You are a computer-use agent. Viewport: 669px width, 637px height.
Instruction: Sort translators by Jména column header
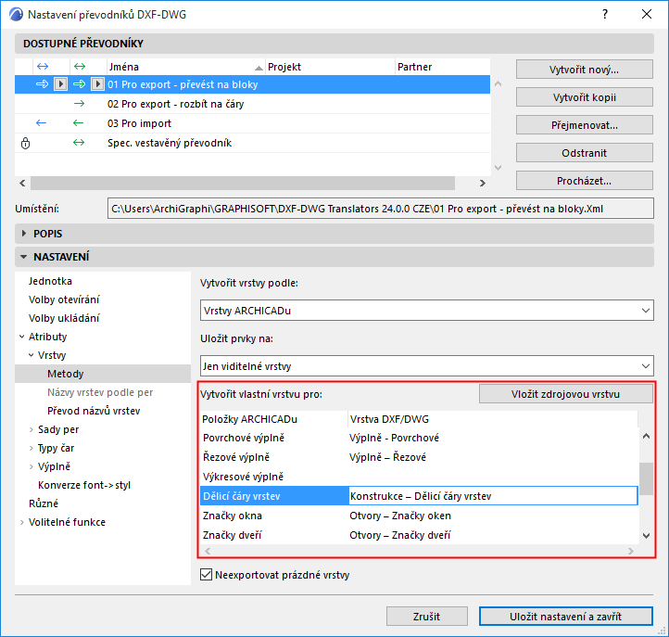[x=185, y=67]
